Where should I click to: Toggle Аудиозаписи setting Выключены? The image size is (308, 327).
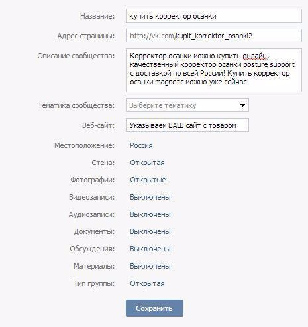(150, 214)
